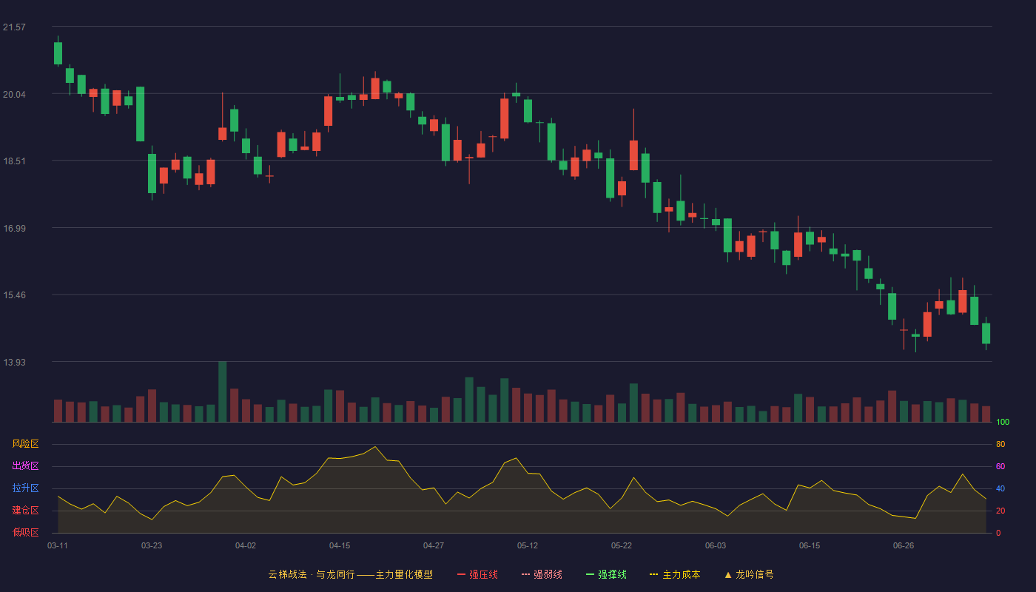Click the tallest volume bar in the chart
The image size is (1036, 592).
(x=223, y=392)
